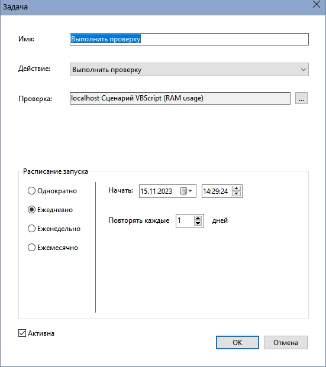
Task: Expand the Действие dropdown list
Action: point(189,70)
